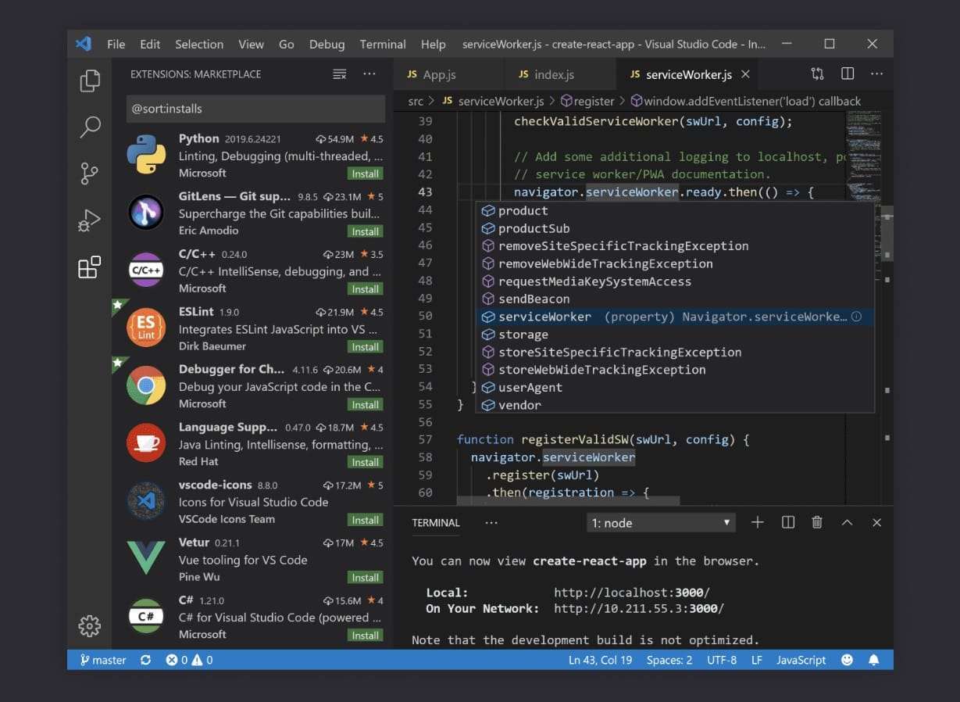
Task: Select the Extensions view icon
Action: (x=90, y=267)
